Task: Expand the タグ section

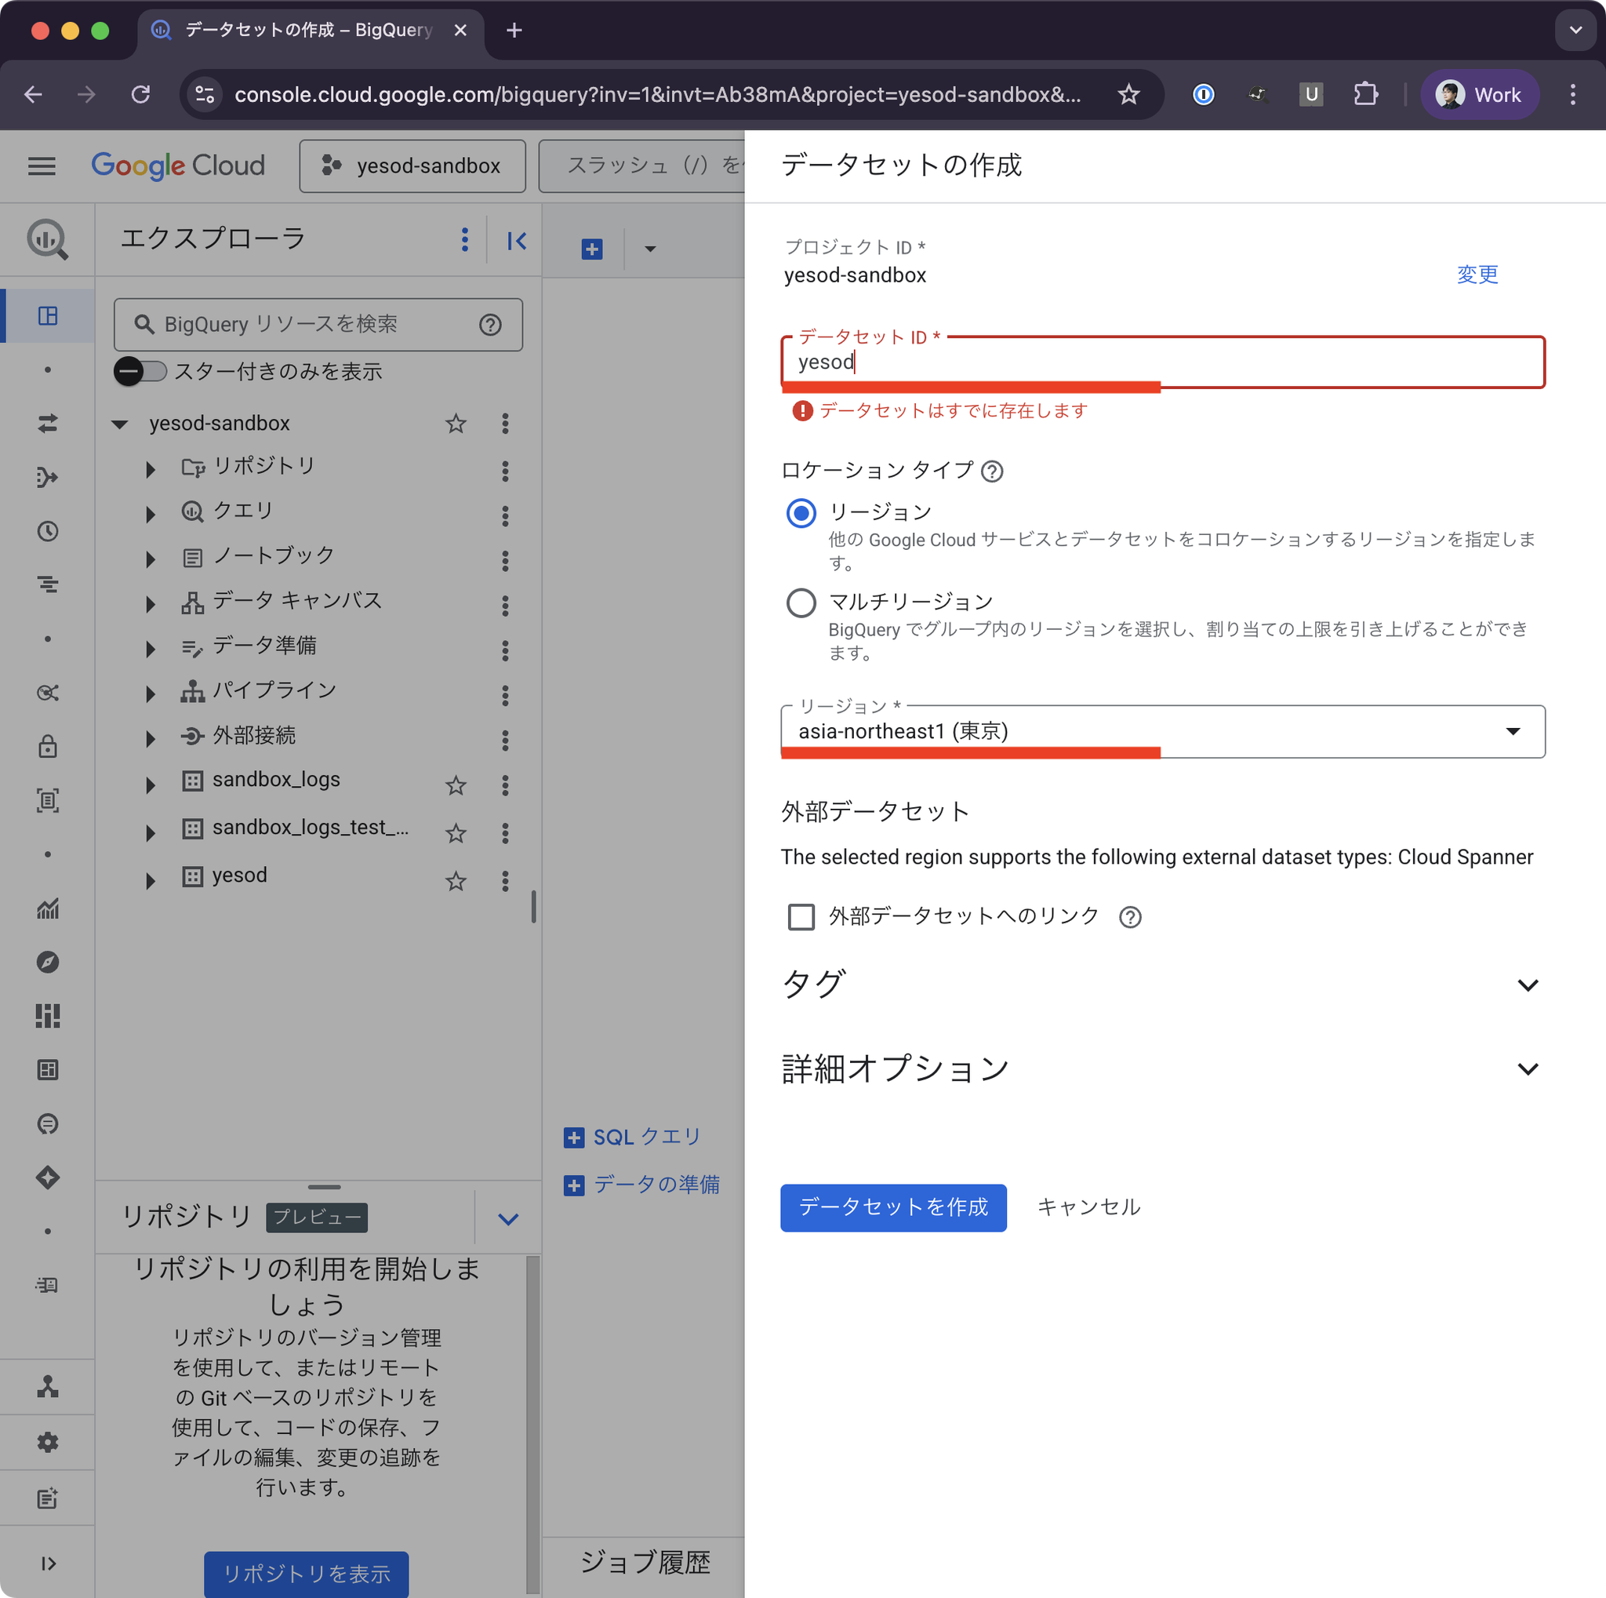Action: click(1528, 985)
